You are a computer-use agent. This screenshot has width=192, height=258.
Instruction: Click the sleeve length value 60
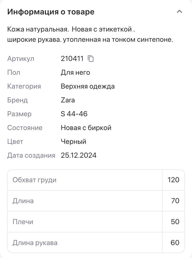pyautogui.click(x=175, y=243)
